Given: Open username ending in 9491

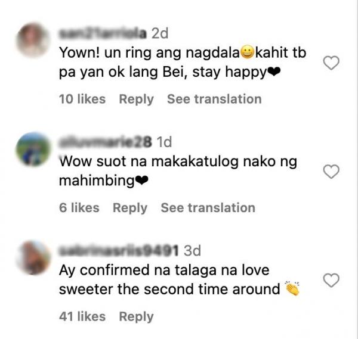Looking at the screenshot, I should (119, 251).
